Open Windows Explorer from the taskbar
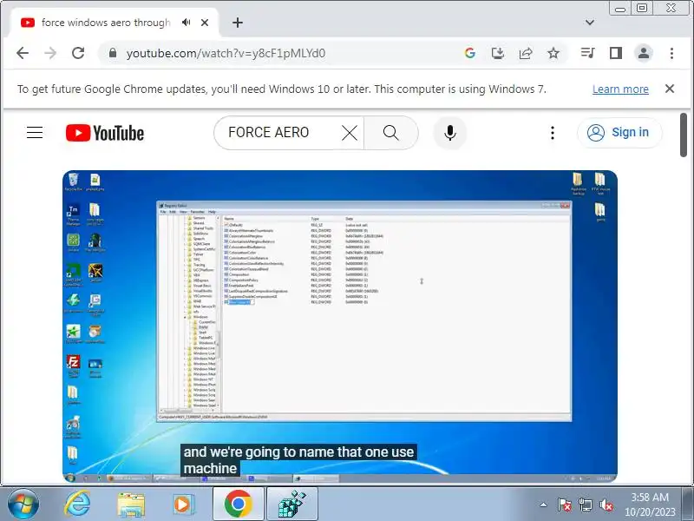694x521 pixels. (x=131, y=505)
